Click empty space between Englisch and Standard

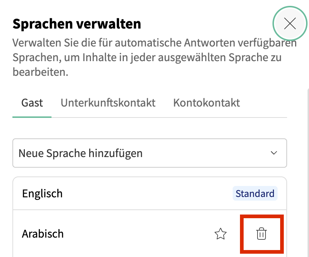point(146,193)
